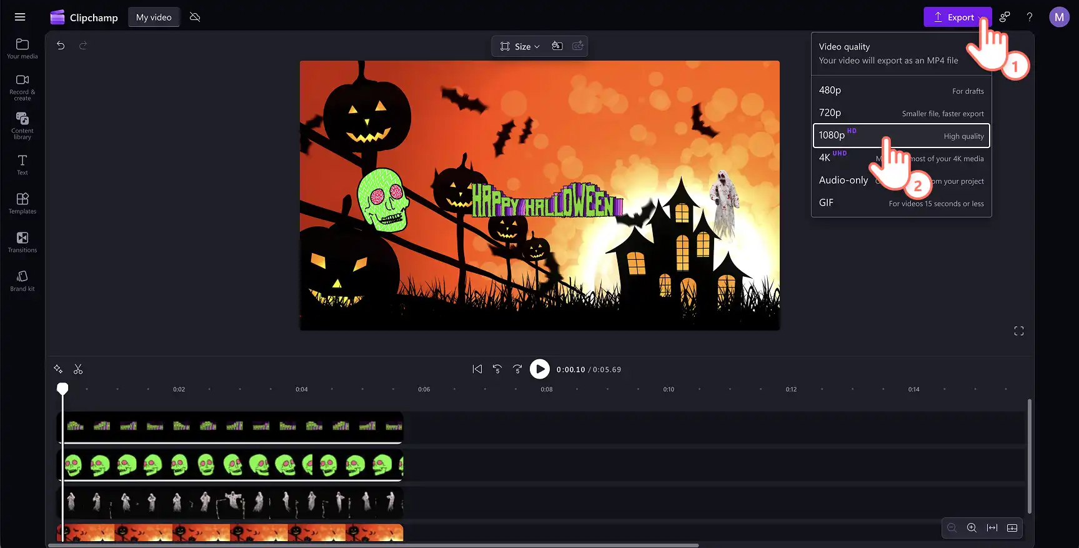Screen dimensions: 1079x548
Task: Rewind five seconds
Action: [497, 369]
